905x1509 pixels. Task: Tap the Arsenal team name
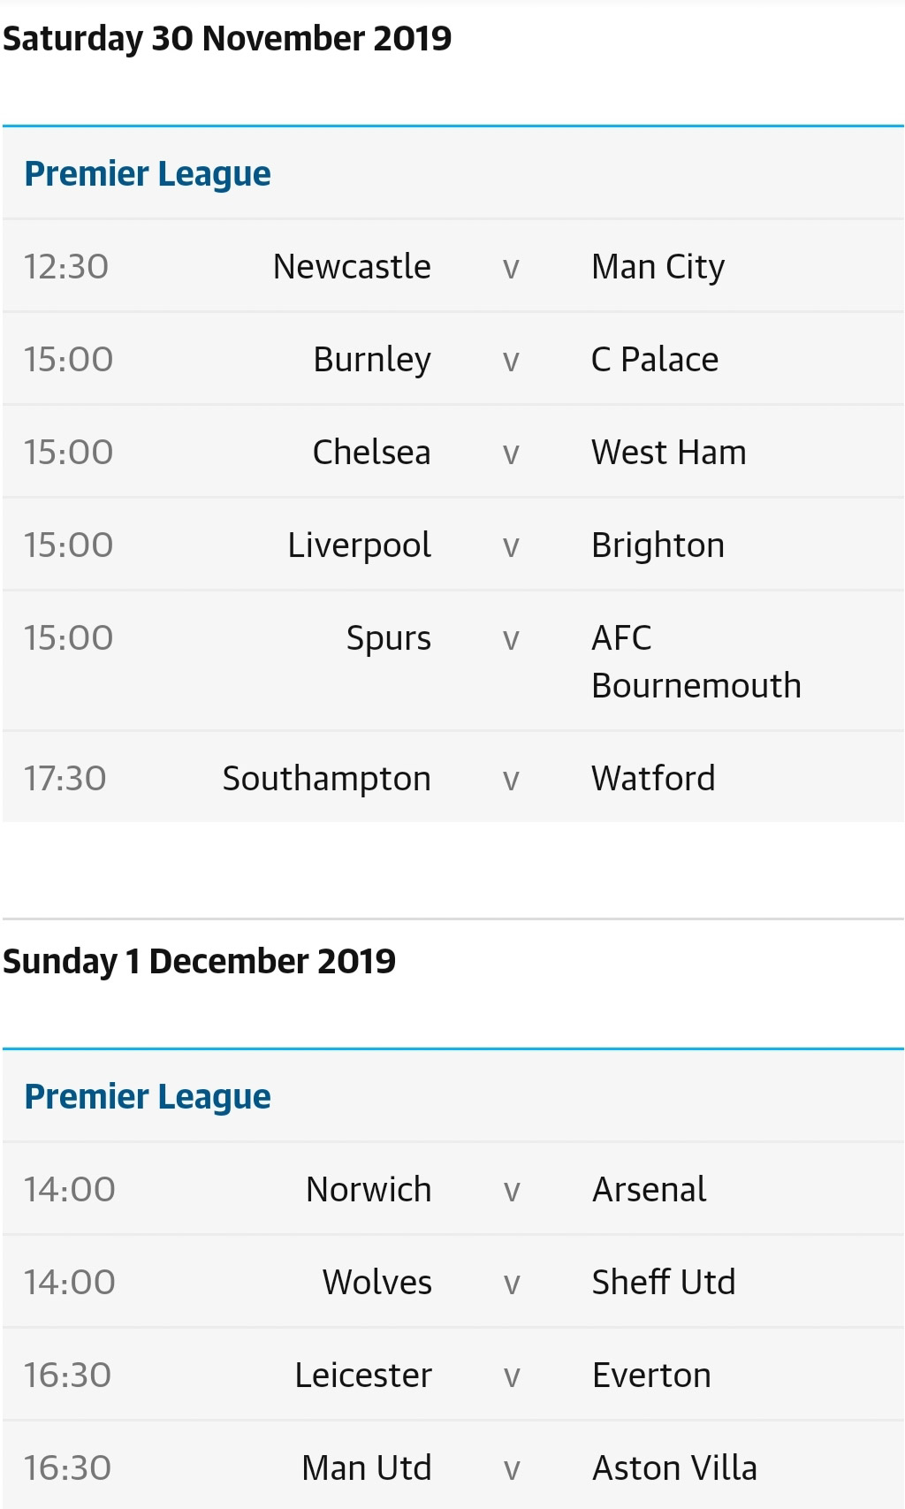click(650, 1190)
